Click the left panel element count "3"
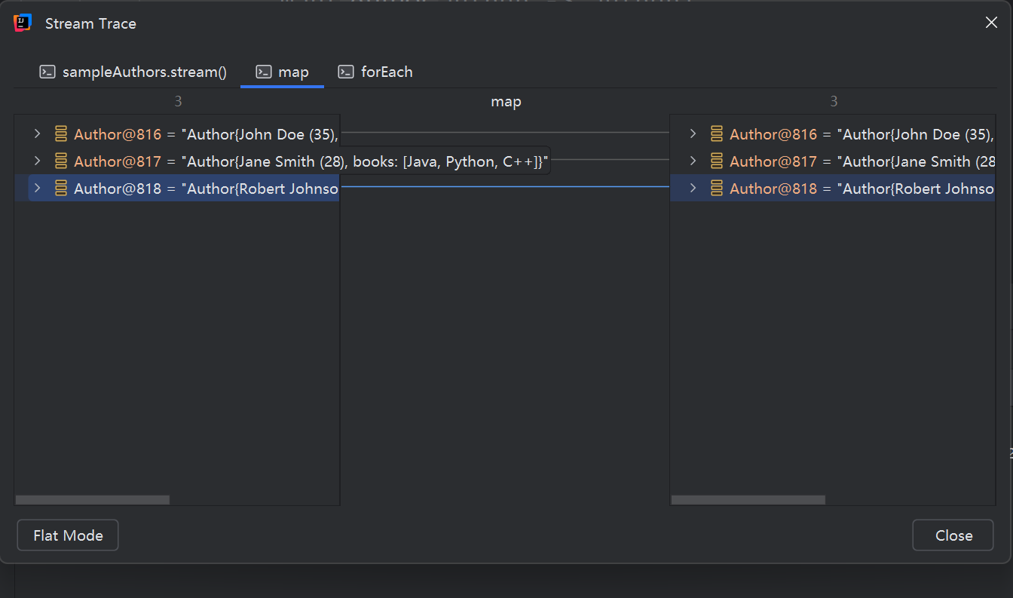1013x598 pixels. tap(178, 101)
